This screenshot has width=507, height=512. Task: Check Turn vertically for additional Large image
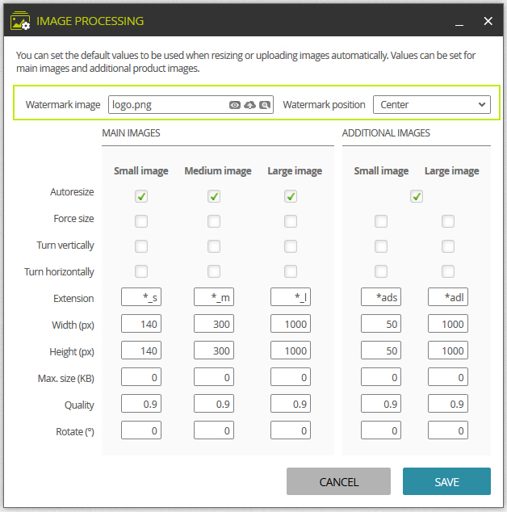[x=448, y=246]
